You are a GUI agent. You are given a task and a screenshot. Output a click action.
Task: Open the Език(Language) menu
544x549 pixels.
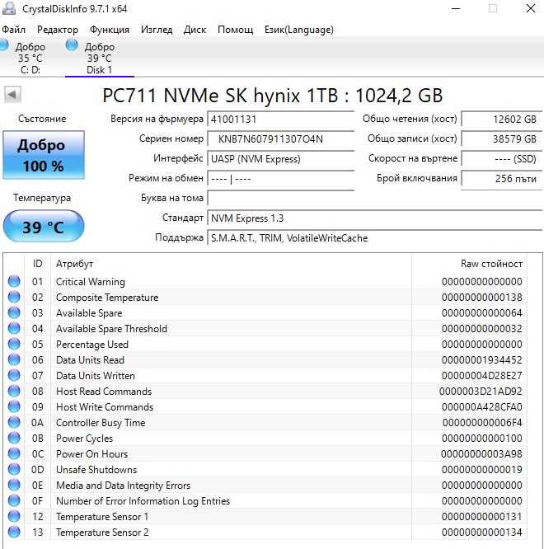pyautogui.click(x=299, y=30)
